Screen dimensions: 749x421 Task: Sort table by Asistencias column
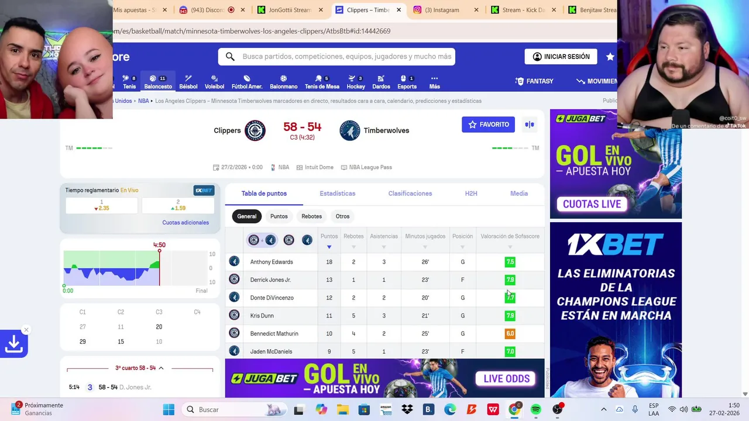pos(384,240)
